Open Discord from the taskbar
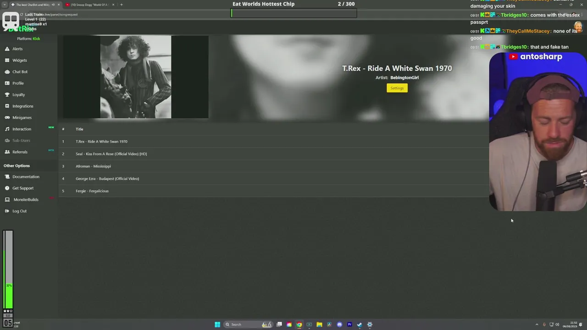Viewport: 587px width, 330px height. 339,324
